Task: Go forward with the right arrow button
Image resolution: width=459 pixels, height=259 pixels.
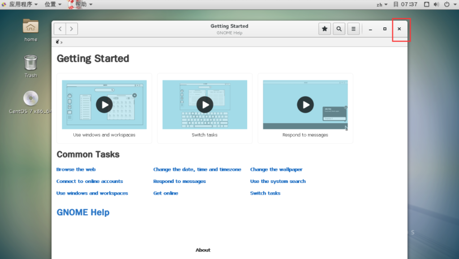Action: tap(72, 29)
